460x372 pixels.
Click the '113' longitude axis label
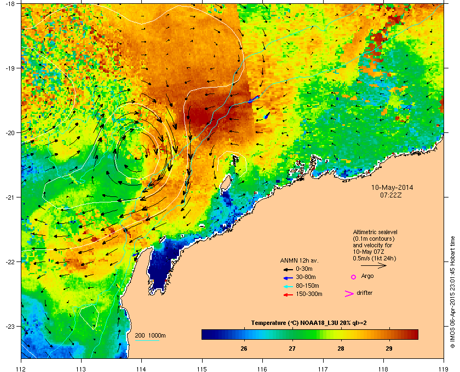pyautogui.click(x=81, y=369)
